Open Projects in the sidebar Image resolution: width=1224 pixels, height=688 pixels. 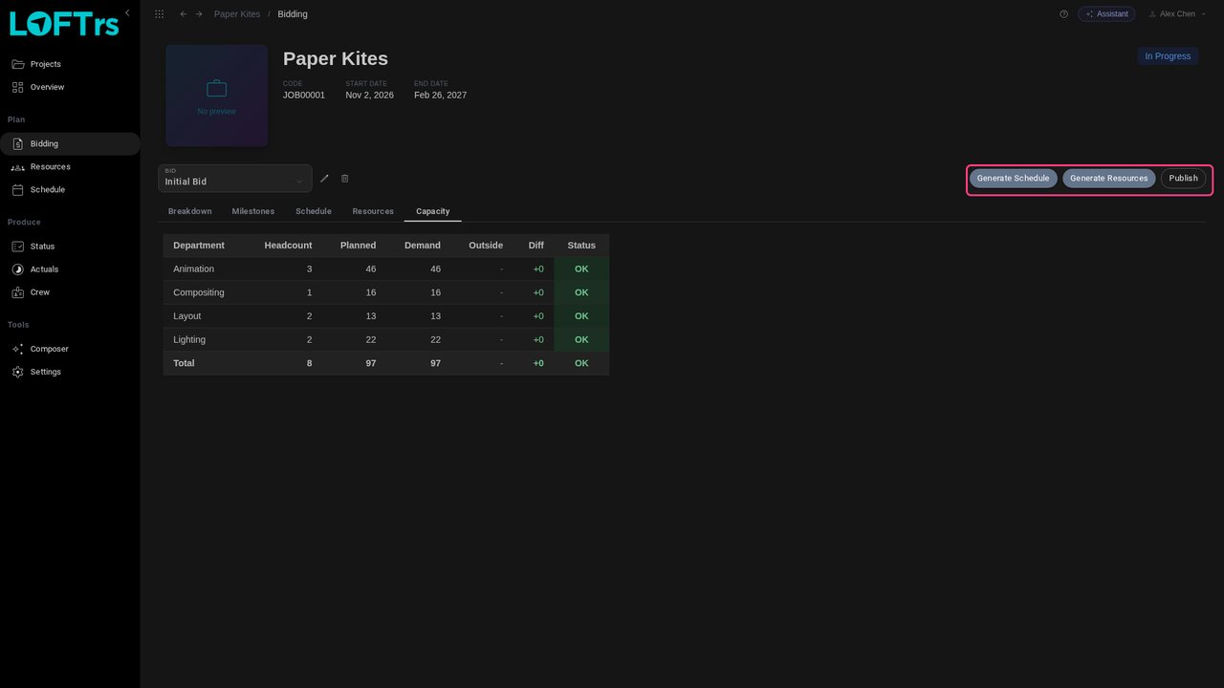pyautogui.click(x=70, y=64)
